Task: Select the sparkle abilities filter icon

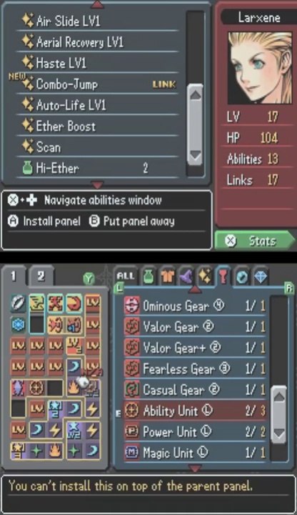Action: point(205,277)
